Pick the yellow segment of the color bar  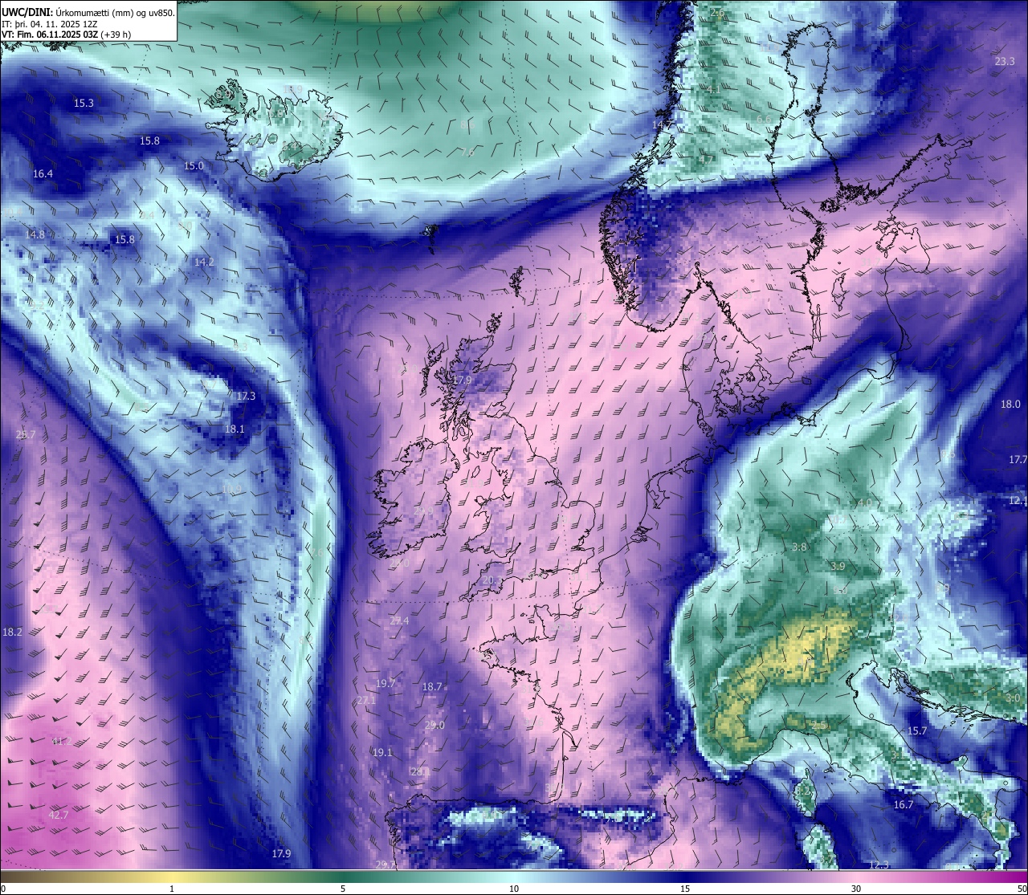[x=172, y=876]
